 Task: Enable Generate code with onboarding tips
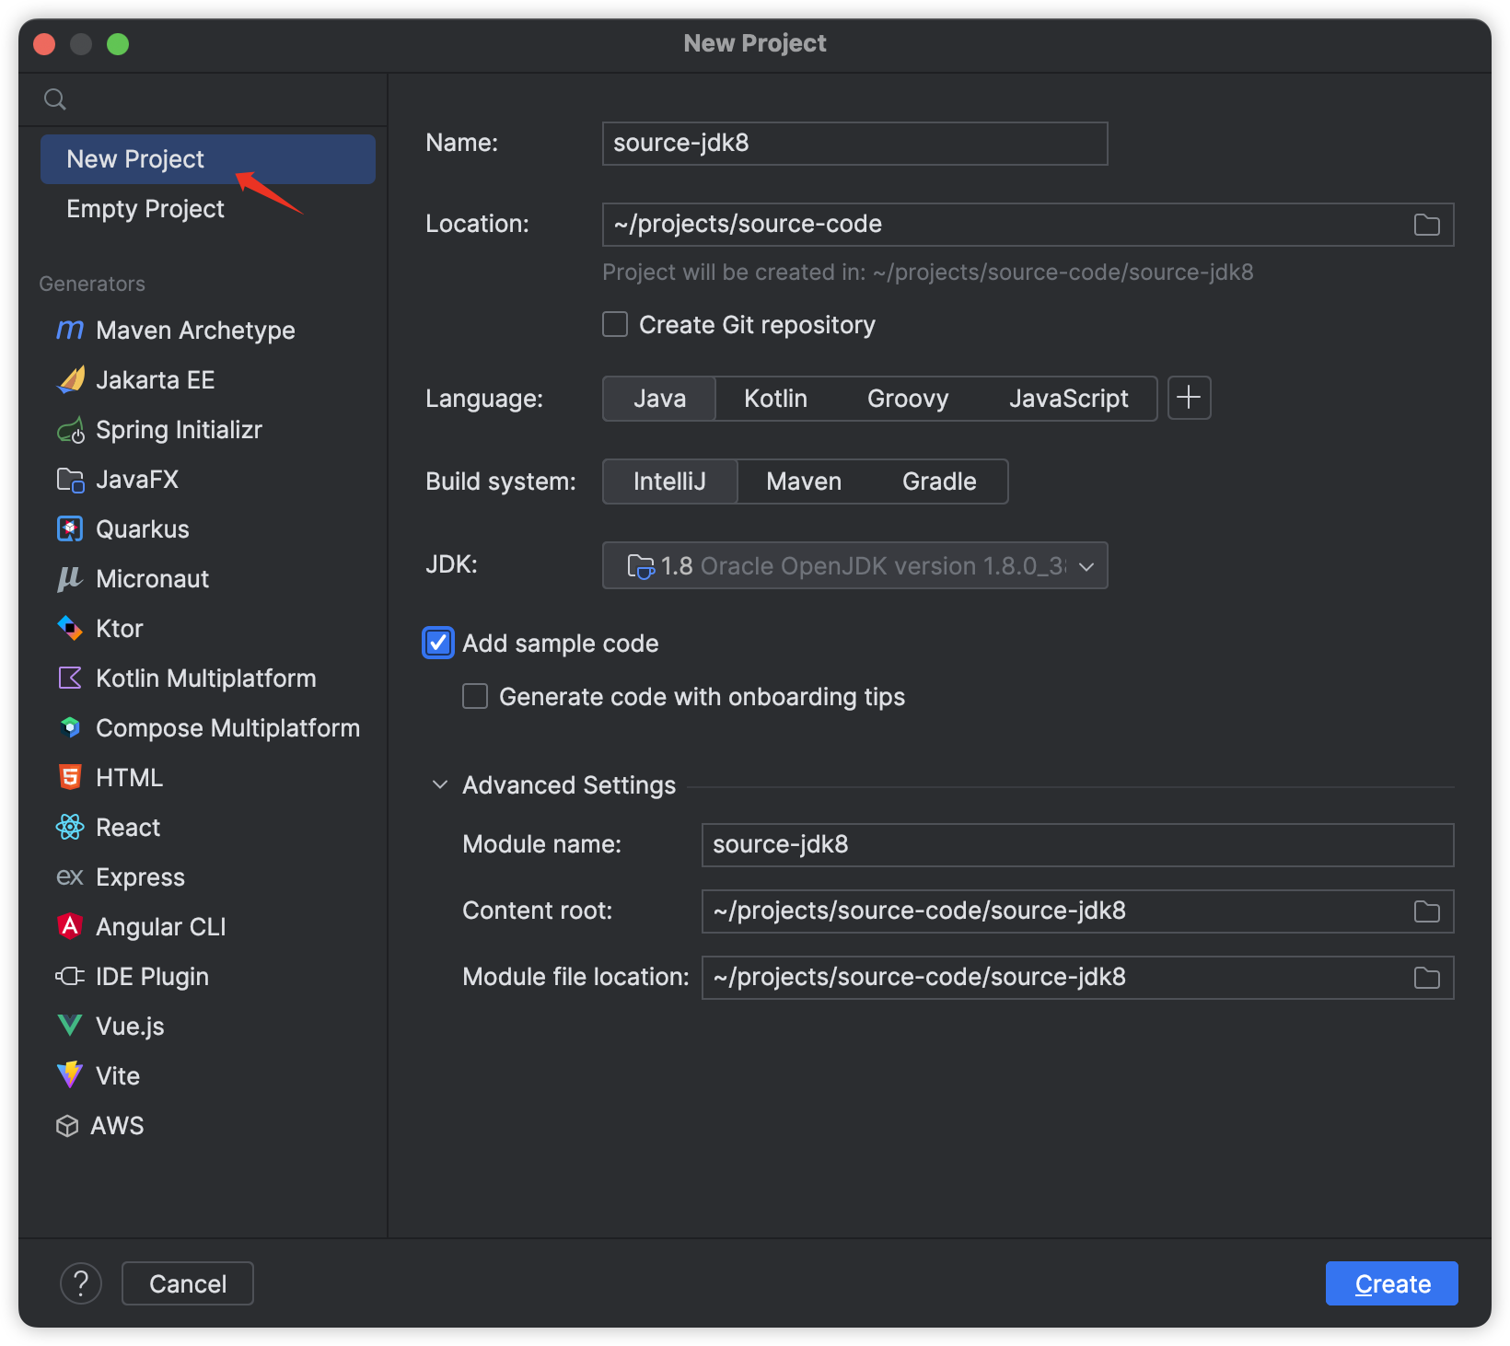click(x=475, y=696)
